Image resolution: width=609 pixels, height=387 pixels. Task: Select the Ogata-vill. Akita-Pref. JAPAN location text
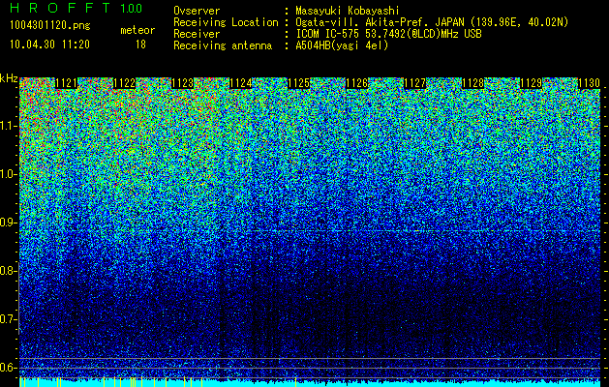(432, 23)
